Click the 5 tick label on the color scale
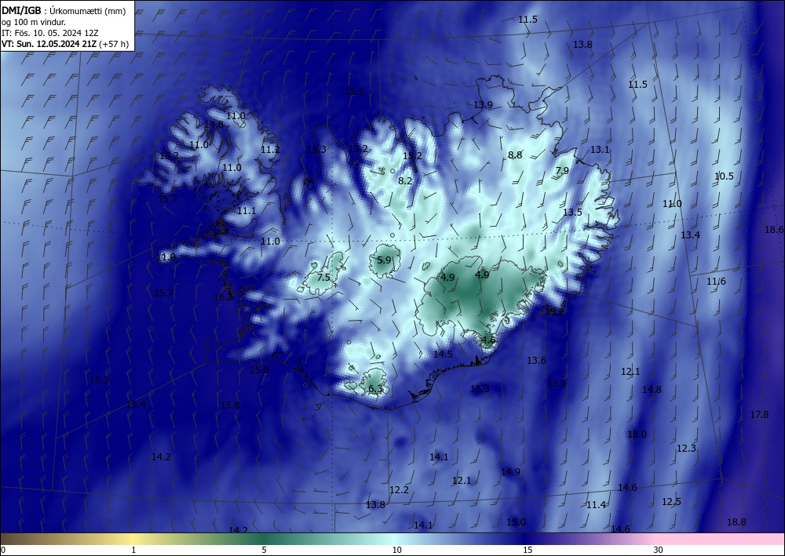 [264, 550]
